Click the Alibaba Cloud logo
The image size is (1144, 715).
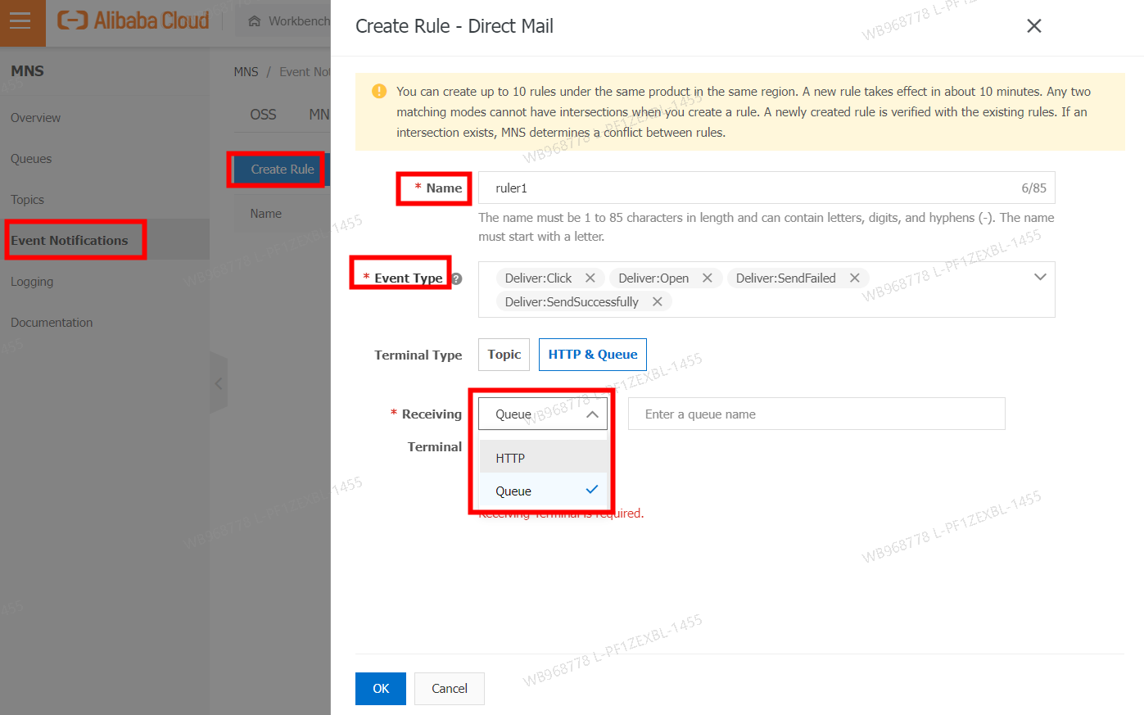tap(133, 20)
